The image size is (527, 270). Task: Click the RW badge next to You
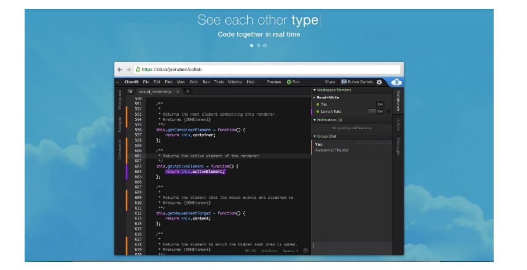pos(380,104)
